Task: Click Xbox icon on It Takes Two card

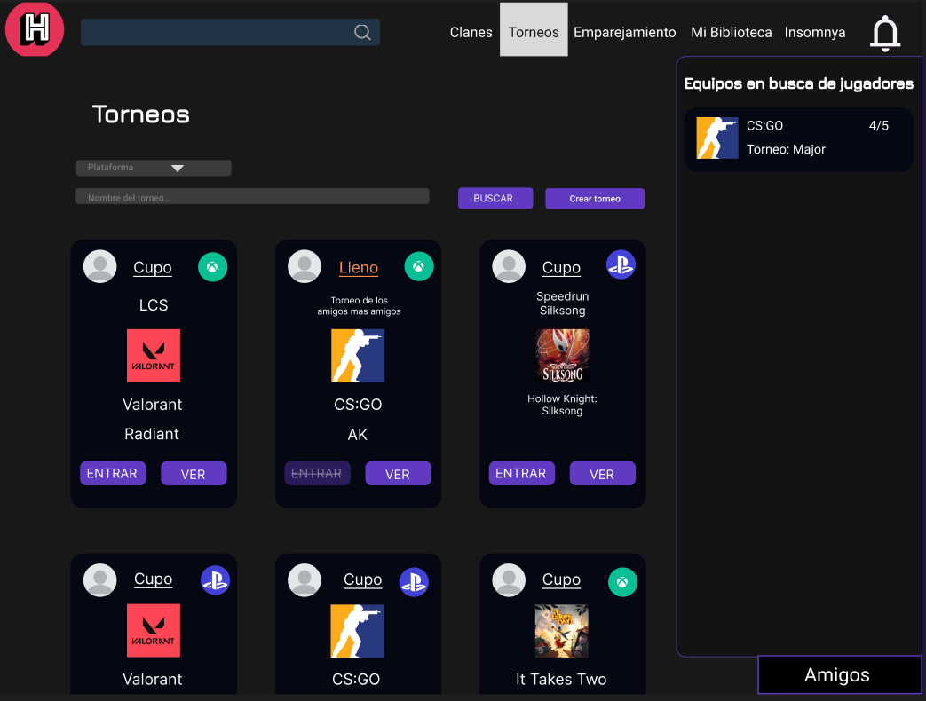Action: tap(622, 582)
